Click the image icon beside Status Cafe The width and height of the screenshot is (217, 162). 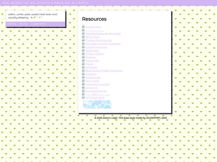point(83,60)
